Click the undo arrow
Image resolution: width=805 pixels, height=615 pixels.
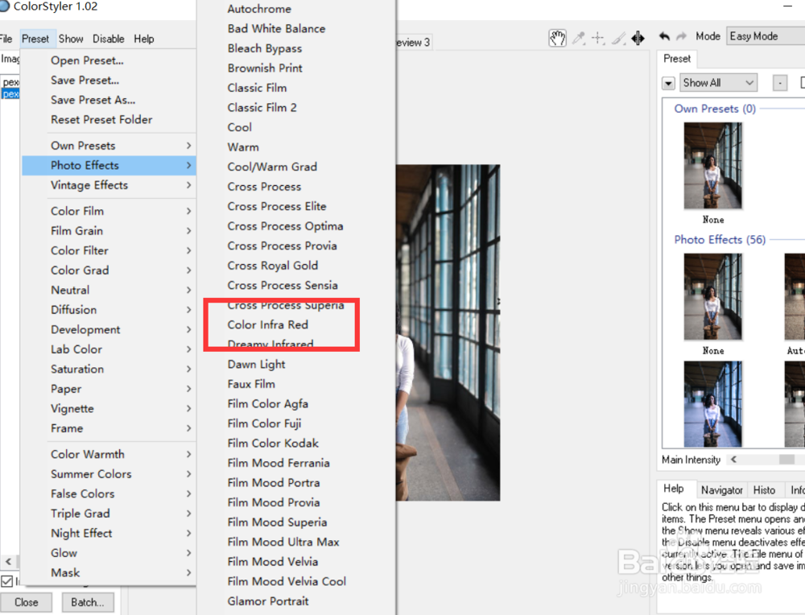(664, 36)
